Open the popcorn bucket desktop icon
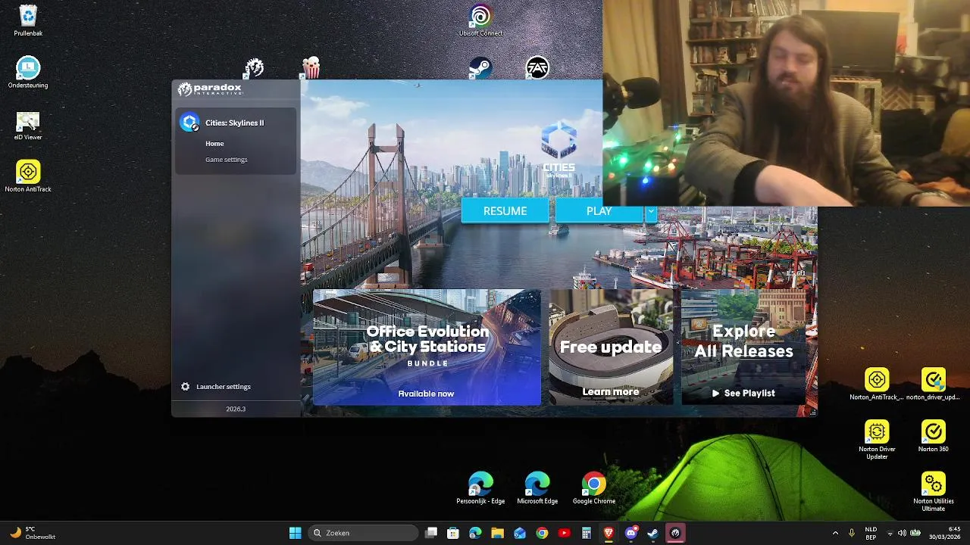Image resolution: width=970 pixels, height=545 pixels. [x=311, y=68]
